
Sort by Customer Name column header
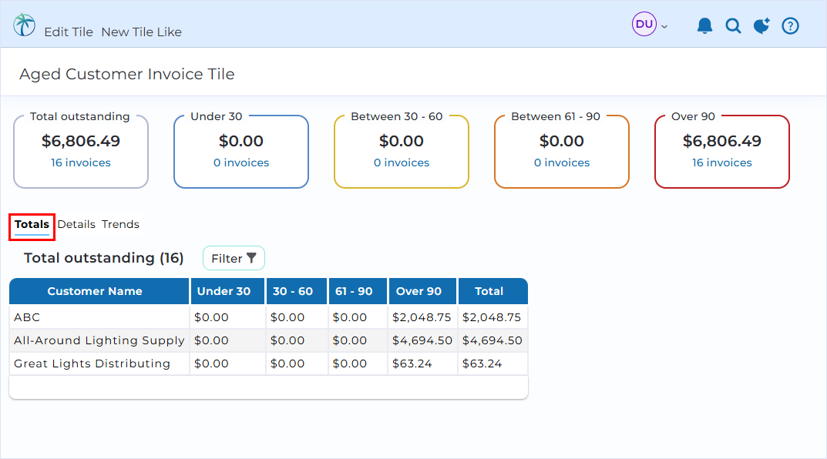(x=99, y=291)
